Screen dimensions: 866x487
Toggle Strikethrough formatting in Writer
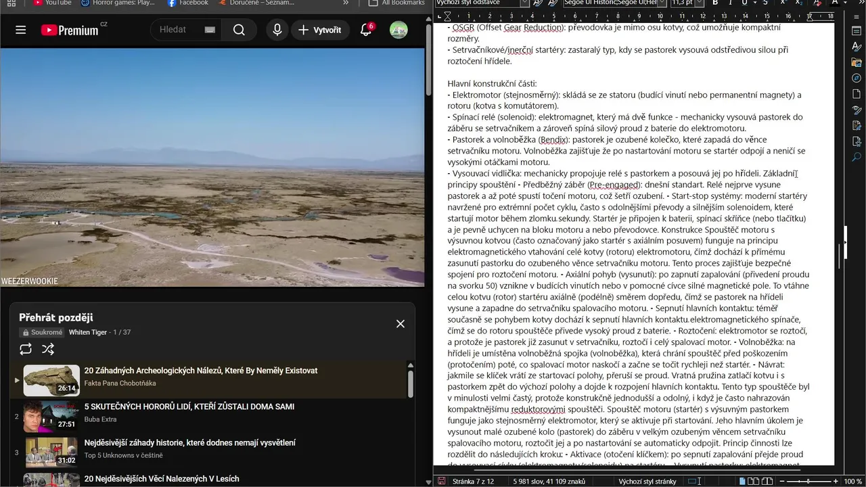[765, 3]
